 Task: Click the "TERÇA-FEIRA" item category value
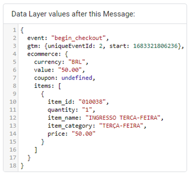pos(122,126)
